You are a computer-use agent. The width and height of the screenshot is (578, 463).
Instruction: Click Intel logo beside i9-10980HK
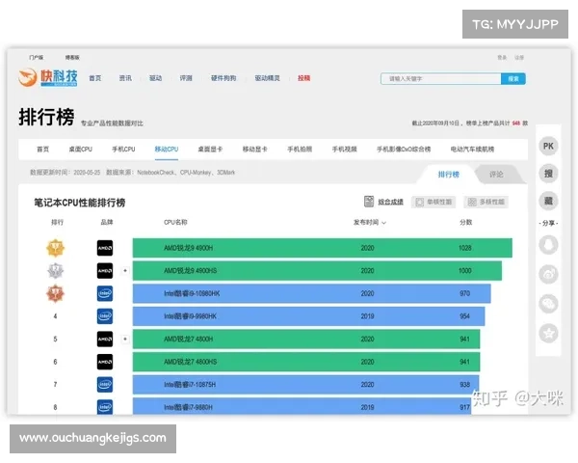click(x=105, y=294)
